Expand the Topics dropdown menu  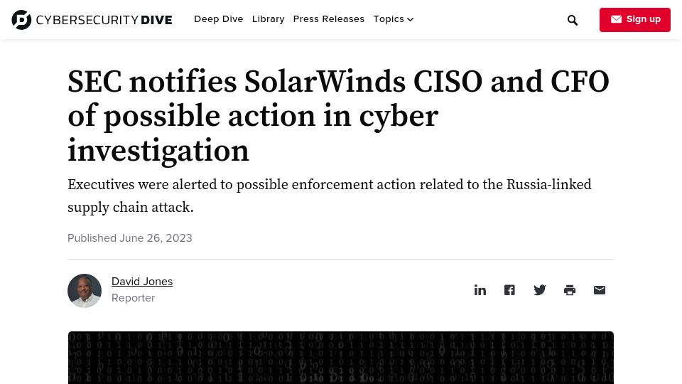coord(393,19)
